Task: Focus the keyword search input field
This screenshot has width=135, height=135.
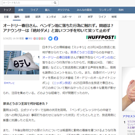Action: tap(27, 3)
